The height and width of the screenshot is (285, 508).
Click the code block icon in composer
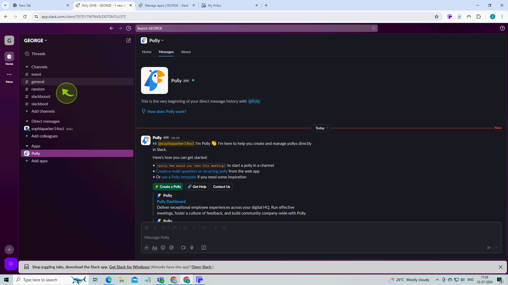pyautogui.click(x=224, y=227)
